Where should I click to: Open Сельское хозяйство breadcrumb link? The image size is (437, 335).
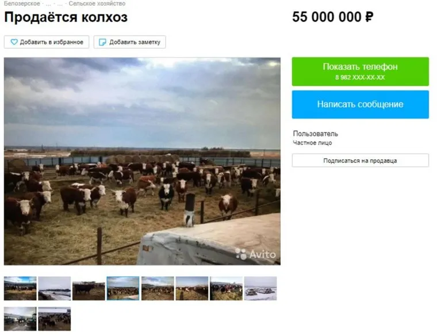pos(97,3)
